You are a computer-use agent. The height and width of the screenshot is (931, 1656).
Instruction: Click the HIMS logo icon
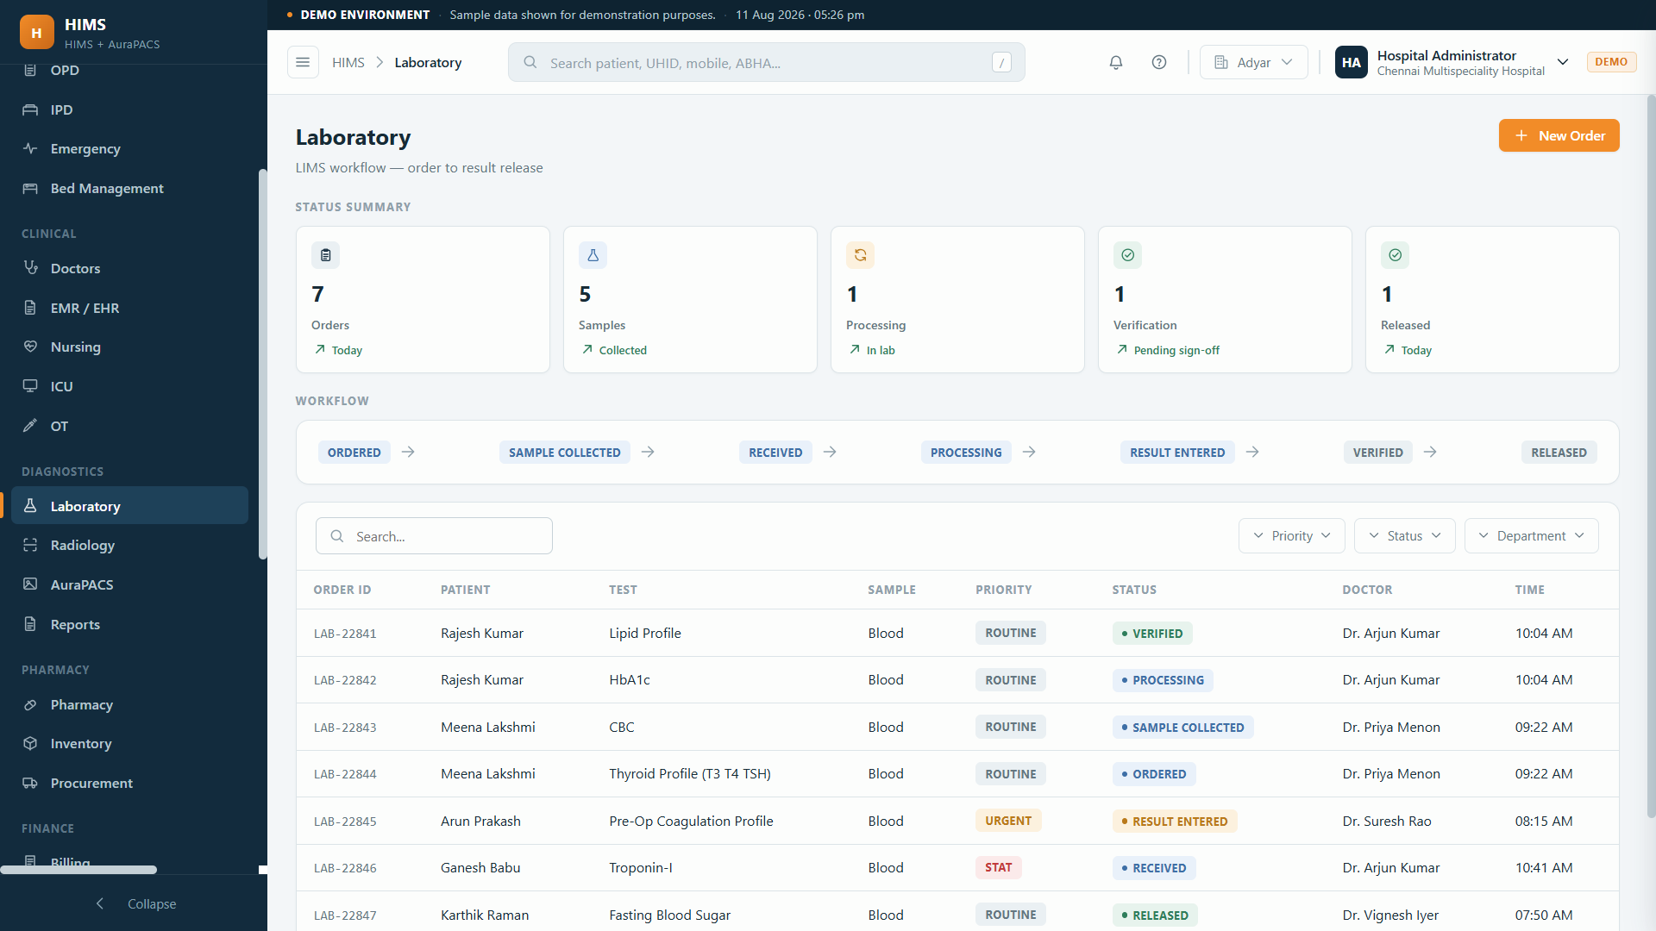(36, 33)
